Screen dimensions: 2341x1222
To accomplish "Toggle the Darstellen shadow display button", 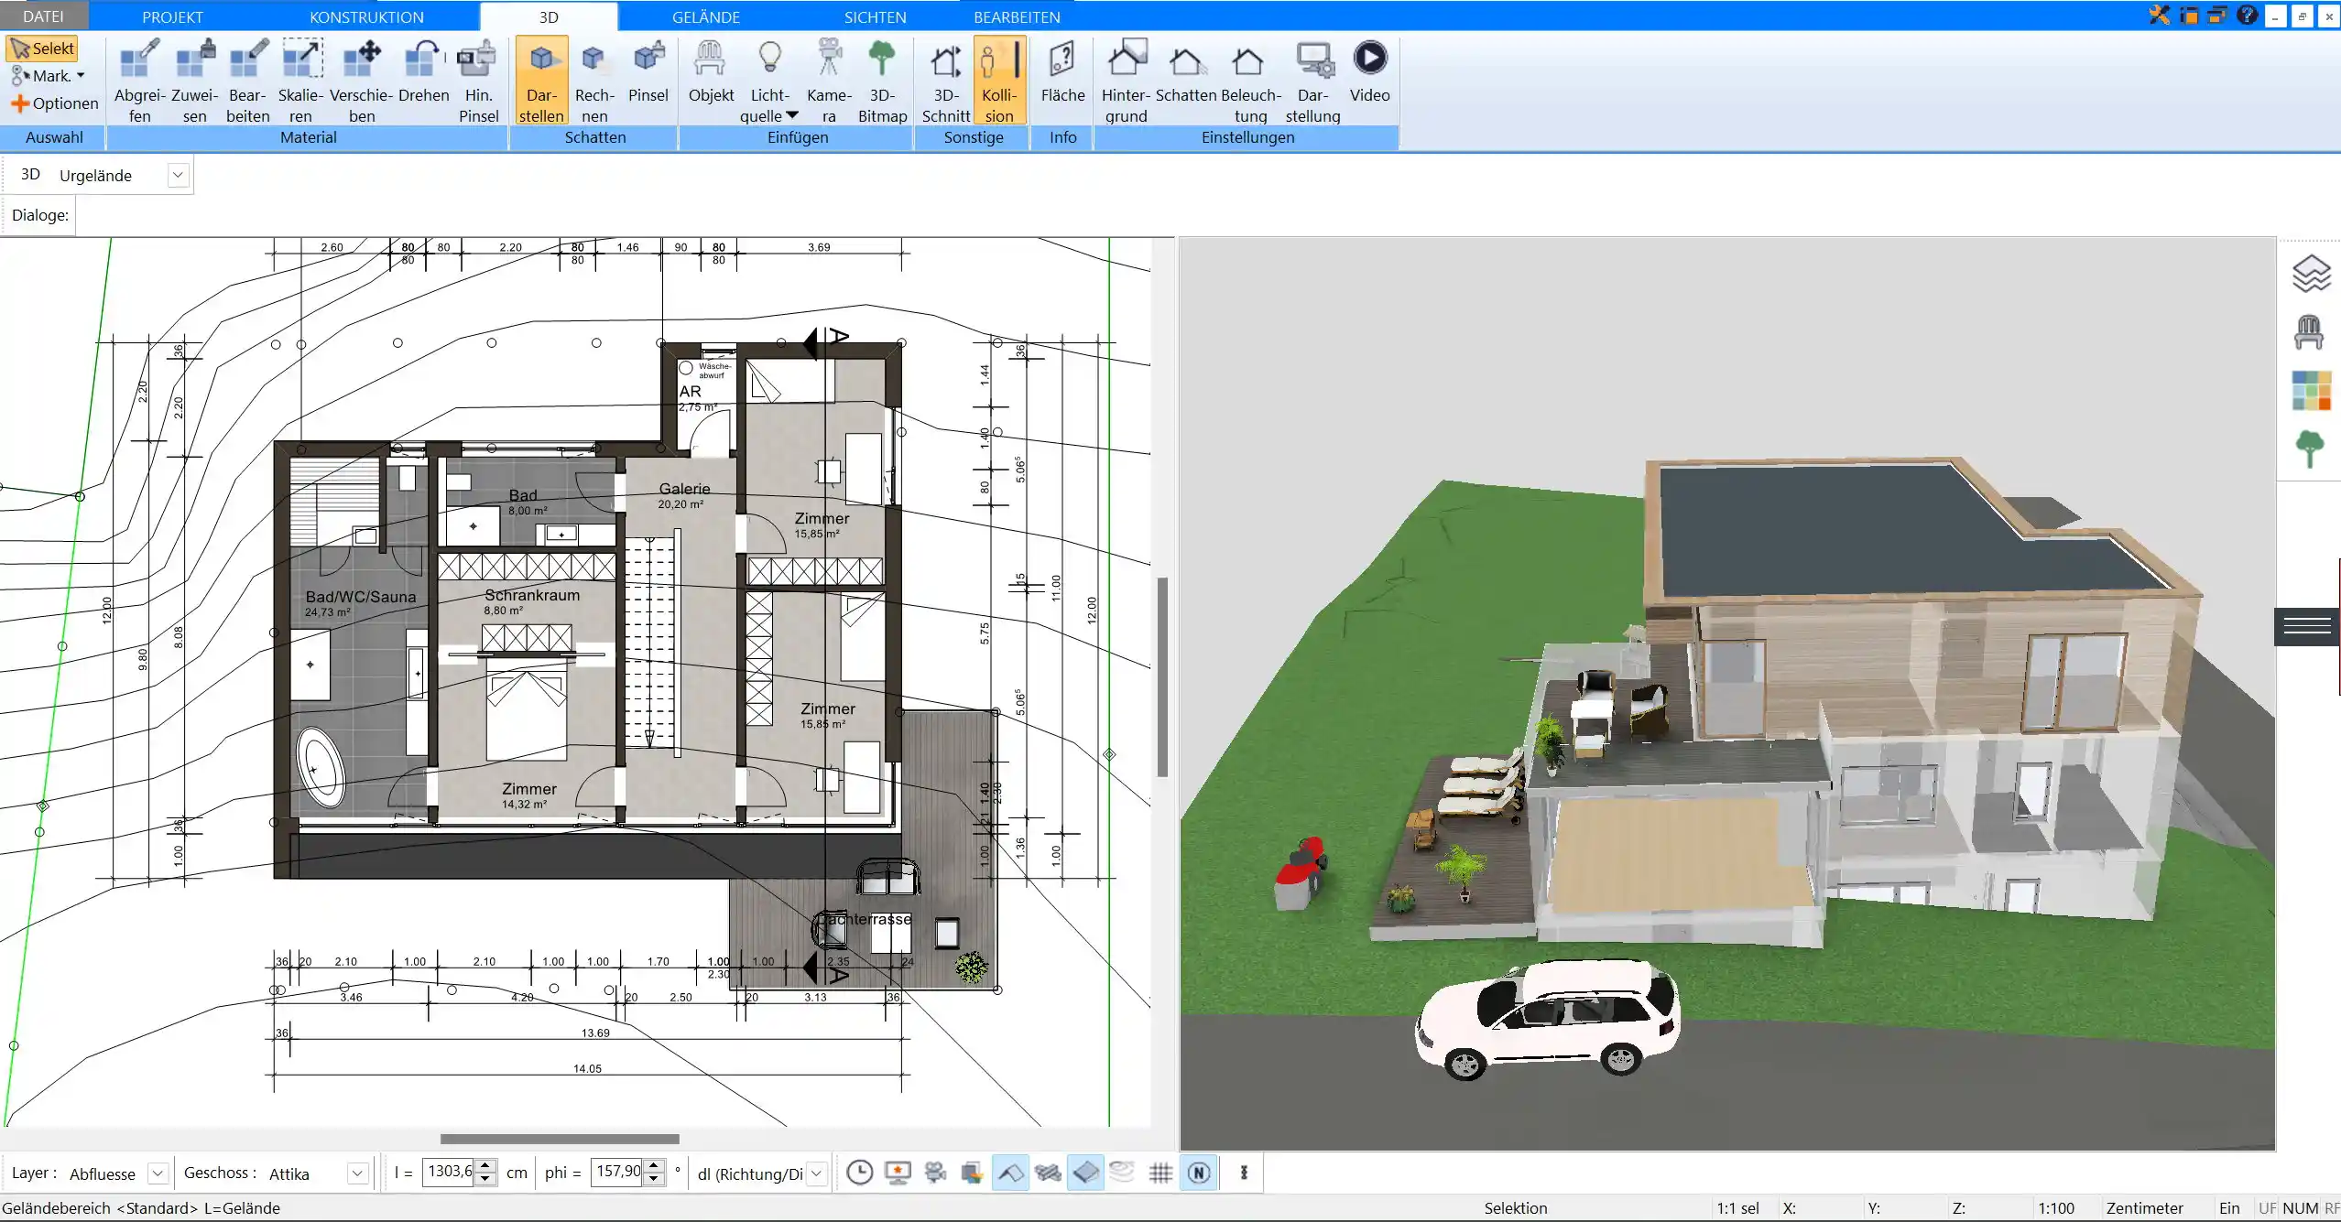I will point(541,81).
